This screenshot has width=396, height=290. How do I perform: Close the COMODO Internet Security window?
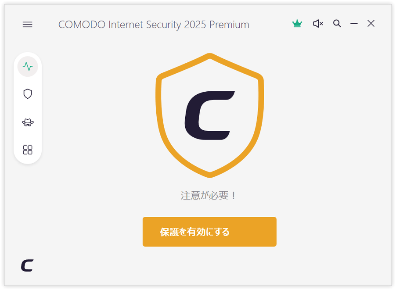tap(371, 24)
